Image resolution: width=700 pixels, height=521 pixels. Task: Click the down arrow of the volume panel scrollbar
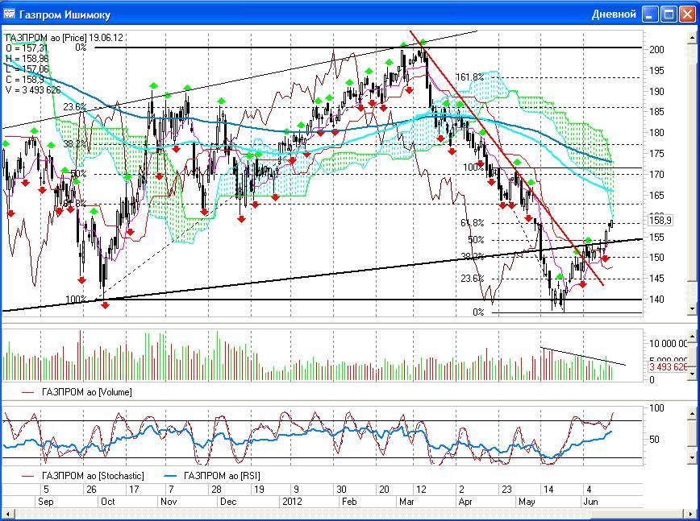coord(693,374)
